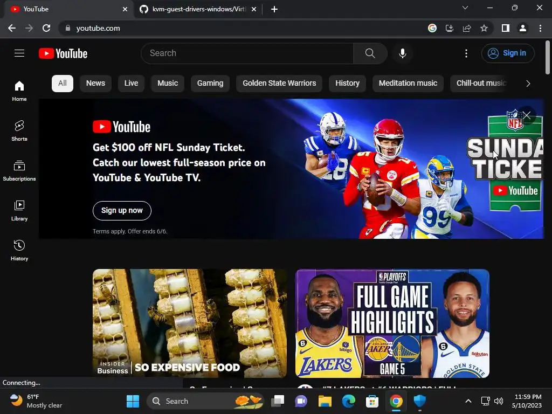Open volume control tray icon
This screenshot has width=552, height=414.
(499, 401)
